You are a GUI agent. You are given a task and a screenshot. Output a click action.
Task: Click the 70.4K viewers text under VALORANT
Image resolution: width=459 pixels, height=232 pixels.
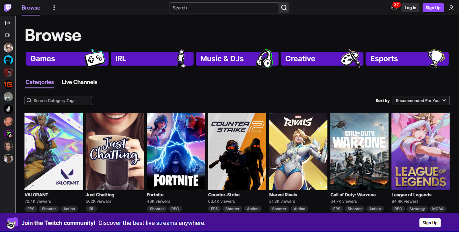[x=38, y=202]
